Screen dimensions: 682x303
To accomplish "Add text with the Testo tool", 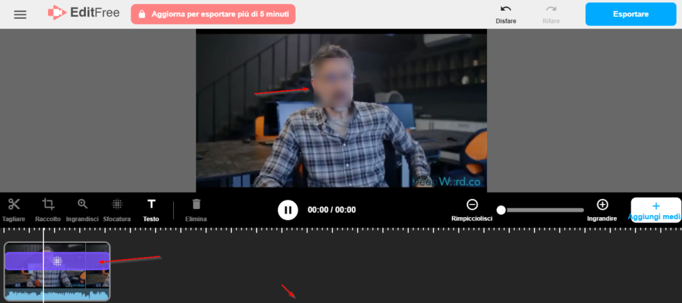I will click(x=151, y=210).
